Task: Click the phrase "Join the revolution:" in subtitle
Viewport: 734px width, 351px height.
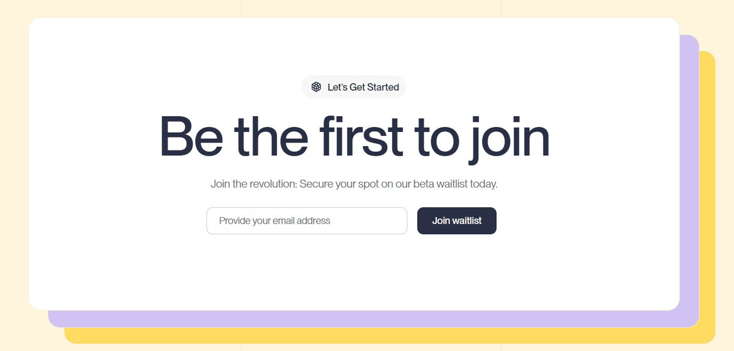Action: click(x=254, y=183)
